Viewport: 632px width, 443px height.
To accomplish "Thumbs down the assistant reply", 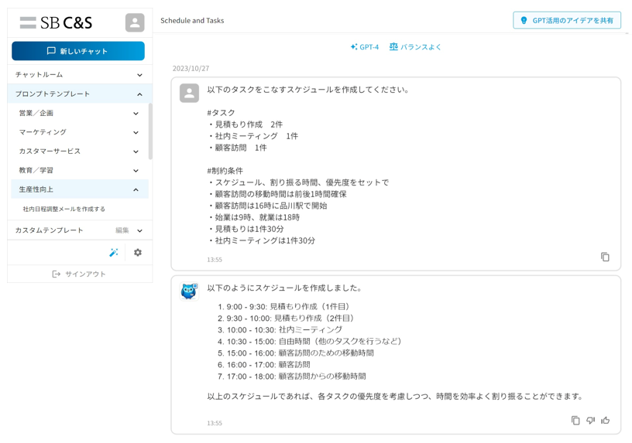I will click(590, 421).
